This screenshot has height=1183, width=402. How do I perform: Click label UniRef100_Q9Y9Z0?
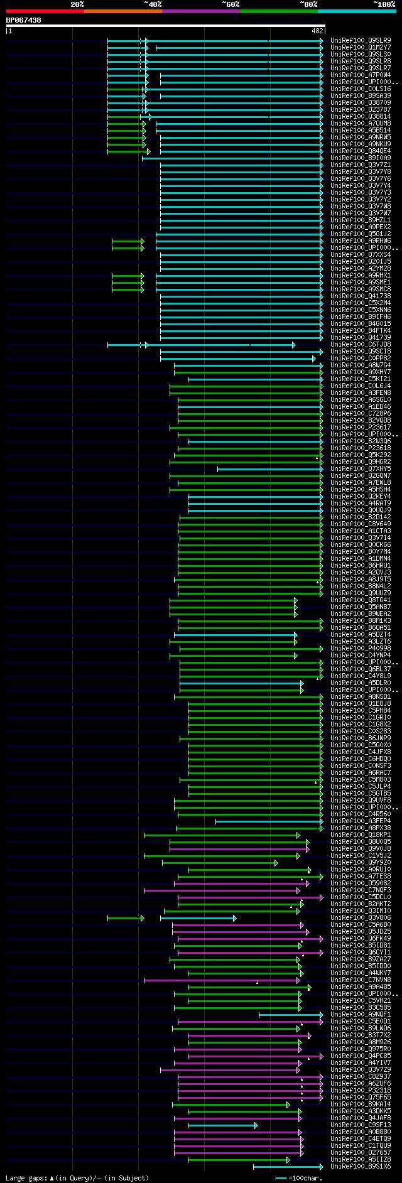coord(361,862)
